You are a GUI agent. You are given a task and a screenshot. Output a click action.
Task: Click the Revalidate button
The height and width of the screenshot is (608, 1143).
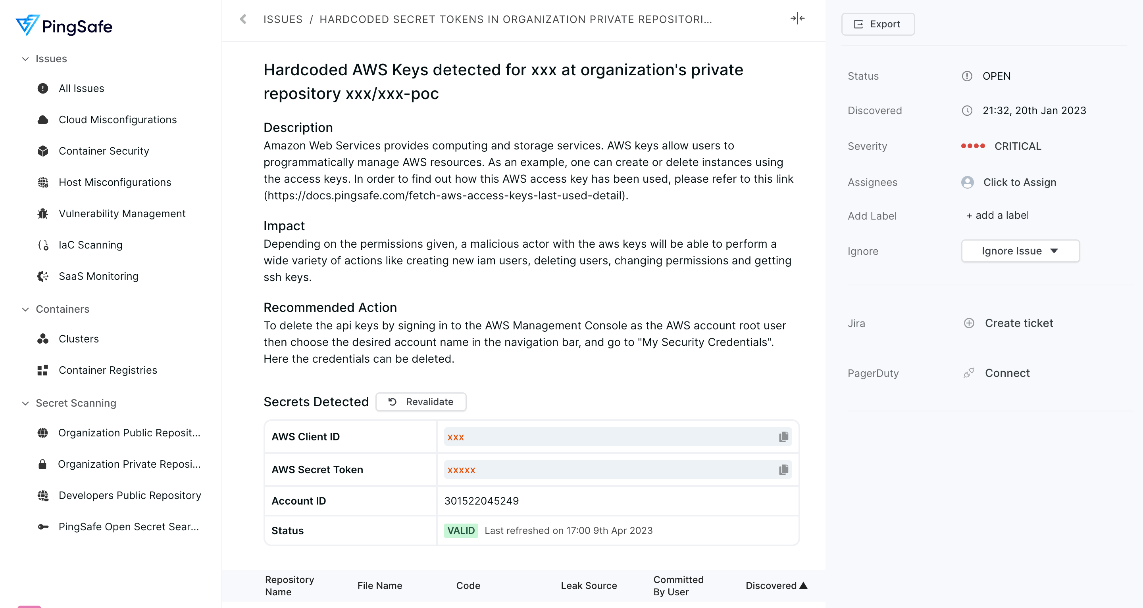click(421, 402)
